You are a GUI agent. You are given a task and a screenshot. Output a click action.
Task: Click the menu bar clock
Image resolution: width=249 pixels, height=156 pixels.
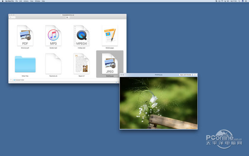[x=234, y=1]
